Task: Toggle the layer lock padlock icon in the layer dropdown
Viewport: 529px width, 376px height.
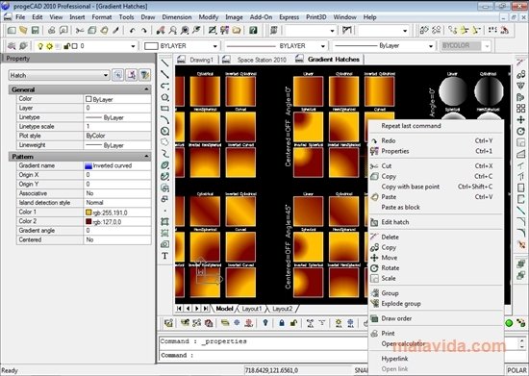Action: click(66, 46)
